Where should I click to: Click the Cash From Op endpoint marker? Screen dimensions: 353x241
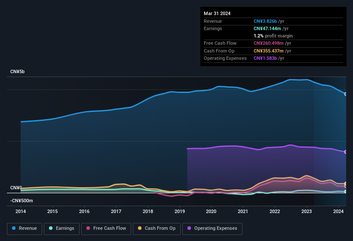[346, 184]
